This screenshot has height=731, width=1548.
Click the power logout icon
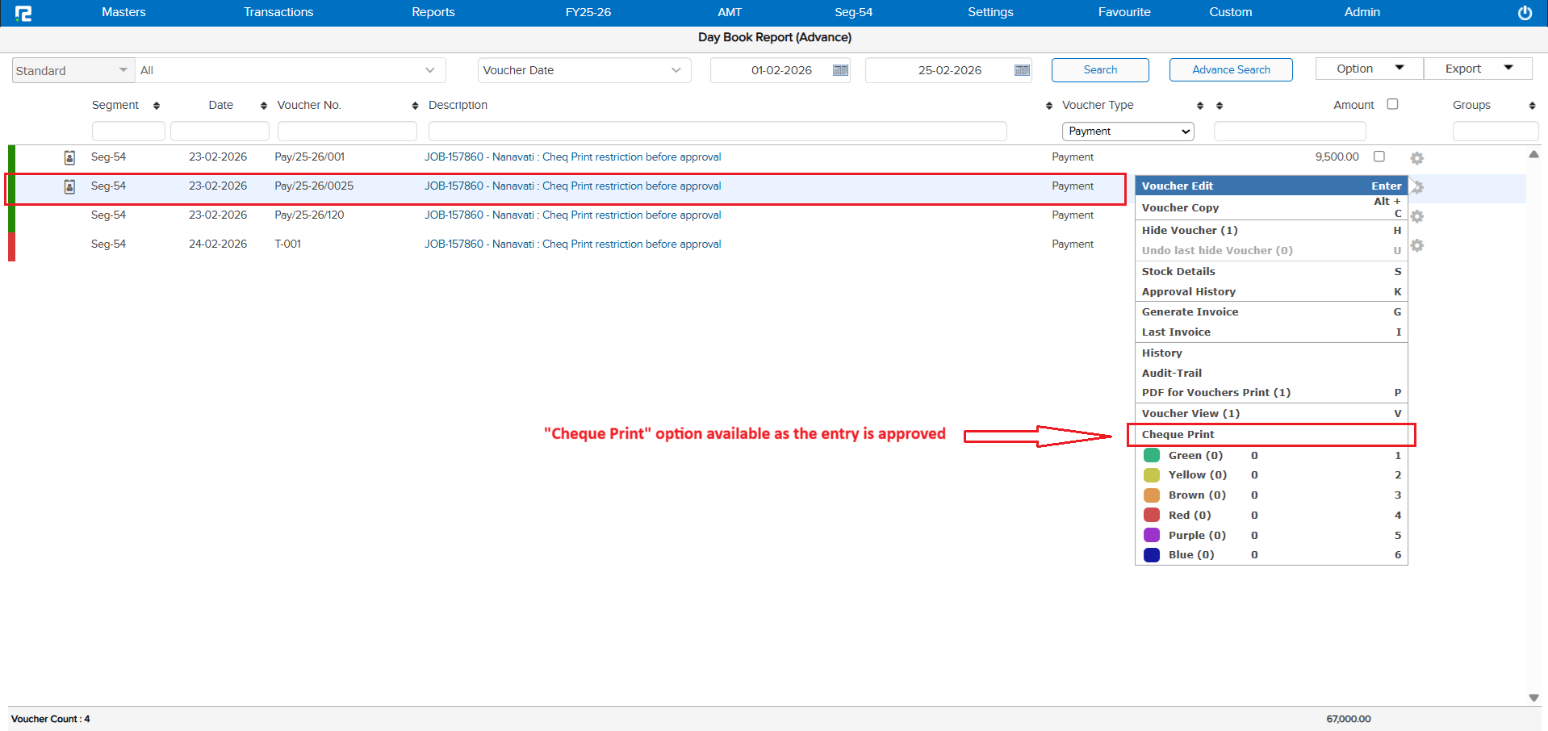click(x=1525, y=13)
